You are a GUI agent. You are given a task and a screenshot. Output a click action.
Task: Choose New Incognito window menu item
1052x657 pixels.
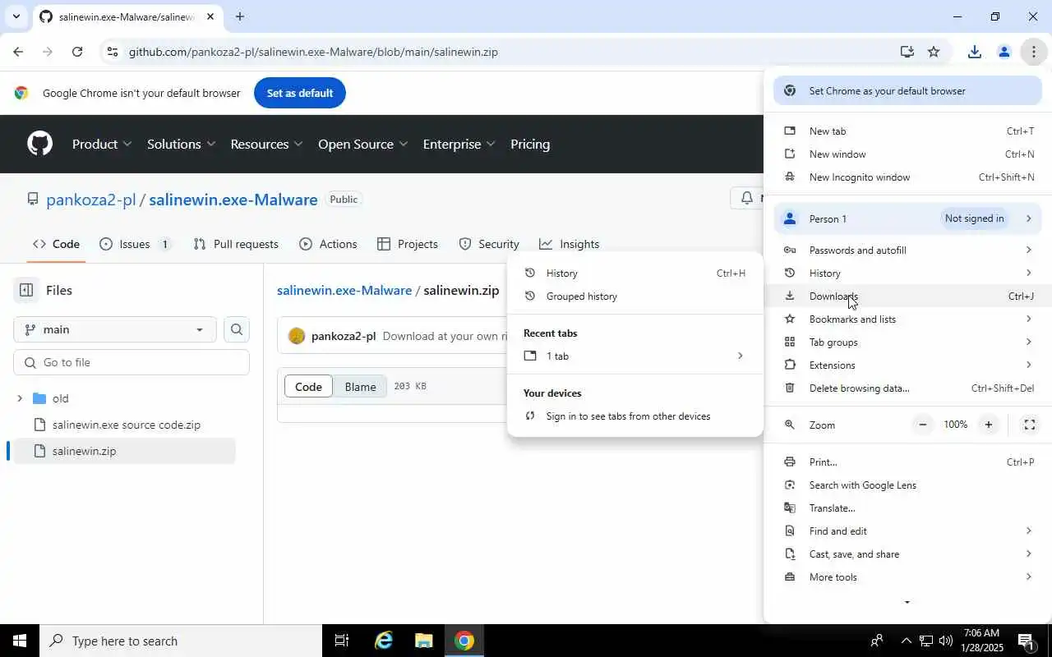pyautogui.click(x=907, y=177)
